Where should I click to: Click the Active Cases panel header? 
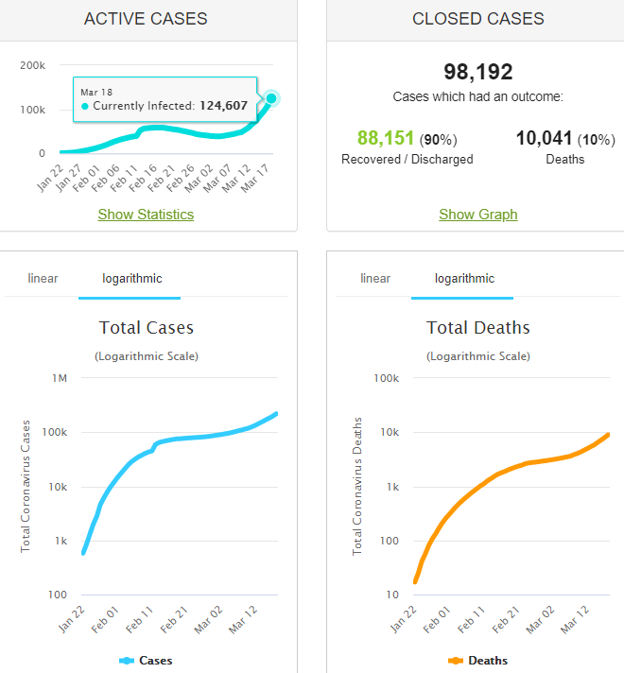pyautogui.click(x=146, y=19)
